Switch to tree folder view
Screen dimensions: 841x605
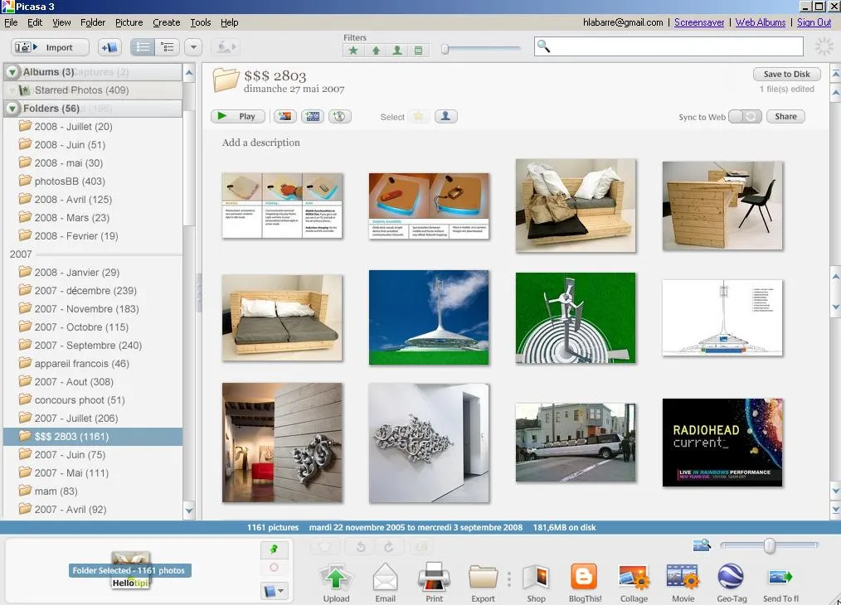[x=168, y=47]
